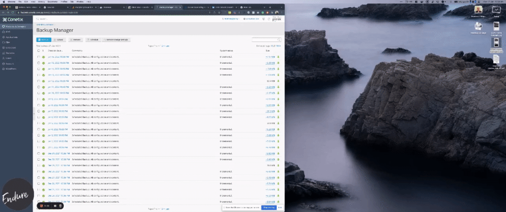Open the History menu in macOS menu bar
Image resolution: width=506 pixels, height=212 pixels.
(42, 1)
